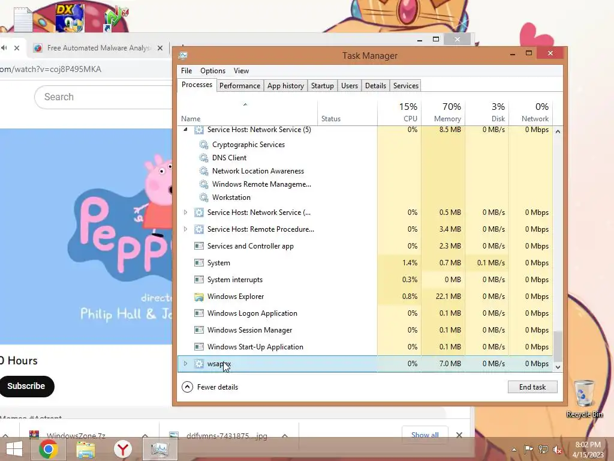The width and height of the screenshot is (614, 461).
Task: Click the YouTube Subscribe button
Action: pyautogui.click(x=26, y=386)
